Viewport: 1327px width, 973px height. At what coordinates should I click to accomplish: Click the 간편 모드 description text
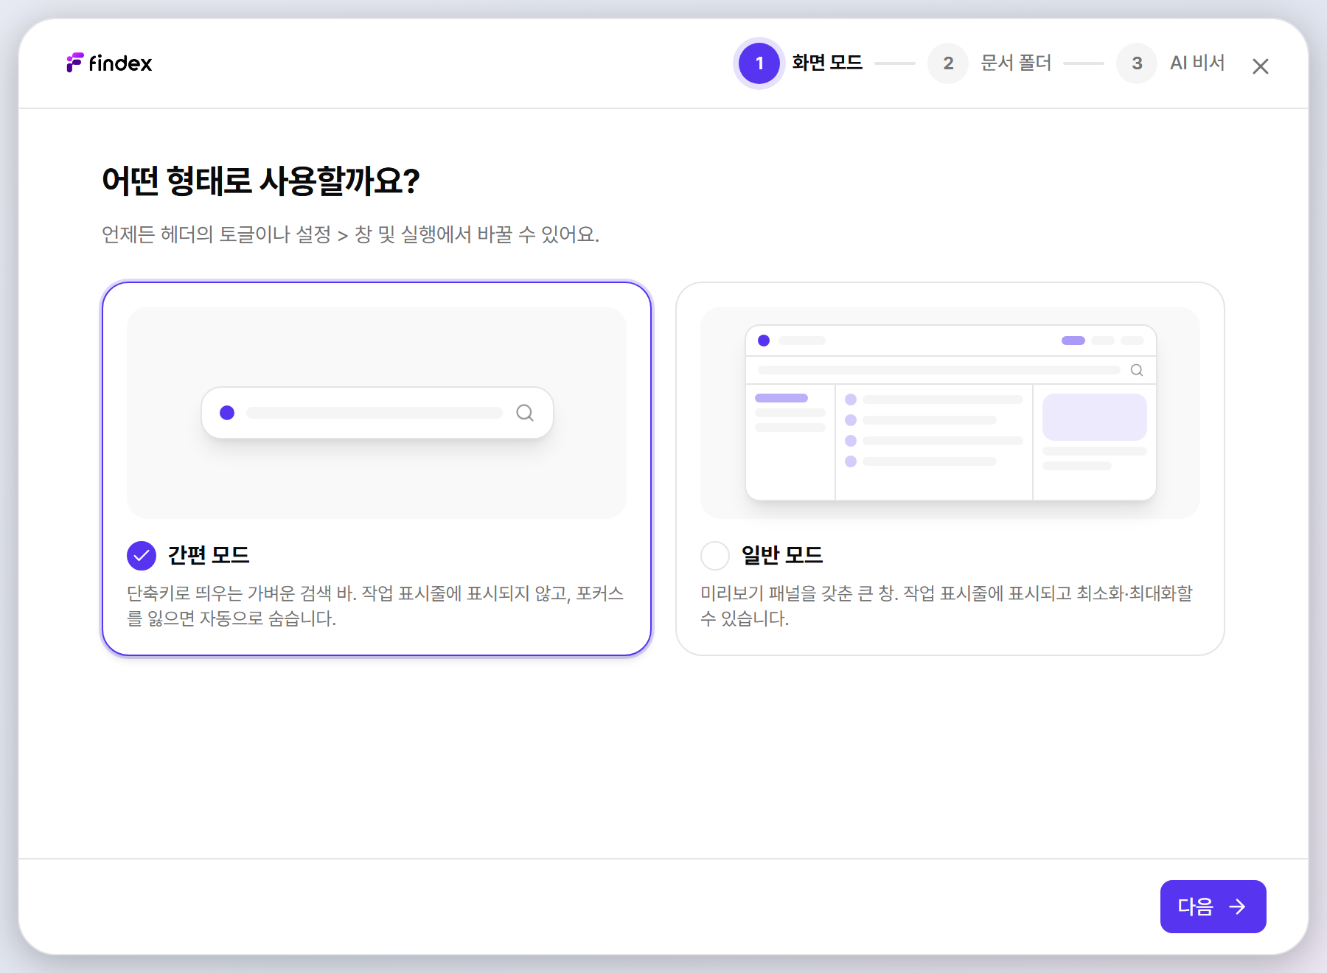pos(375,606)
